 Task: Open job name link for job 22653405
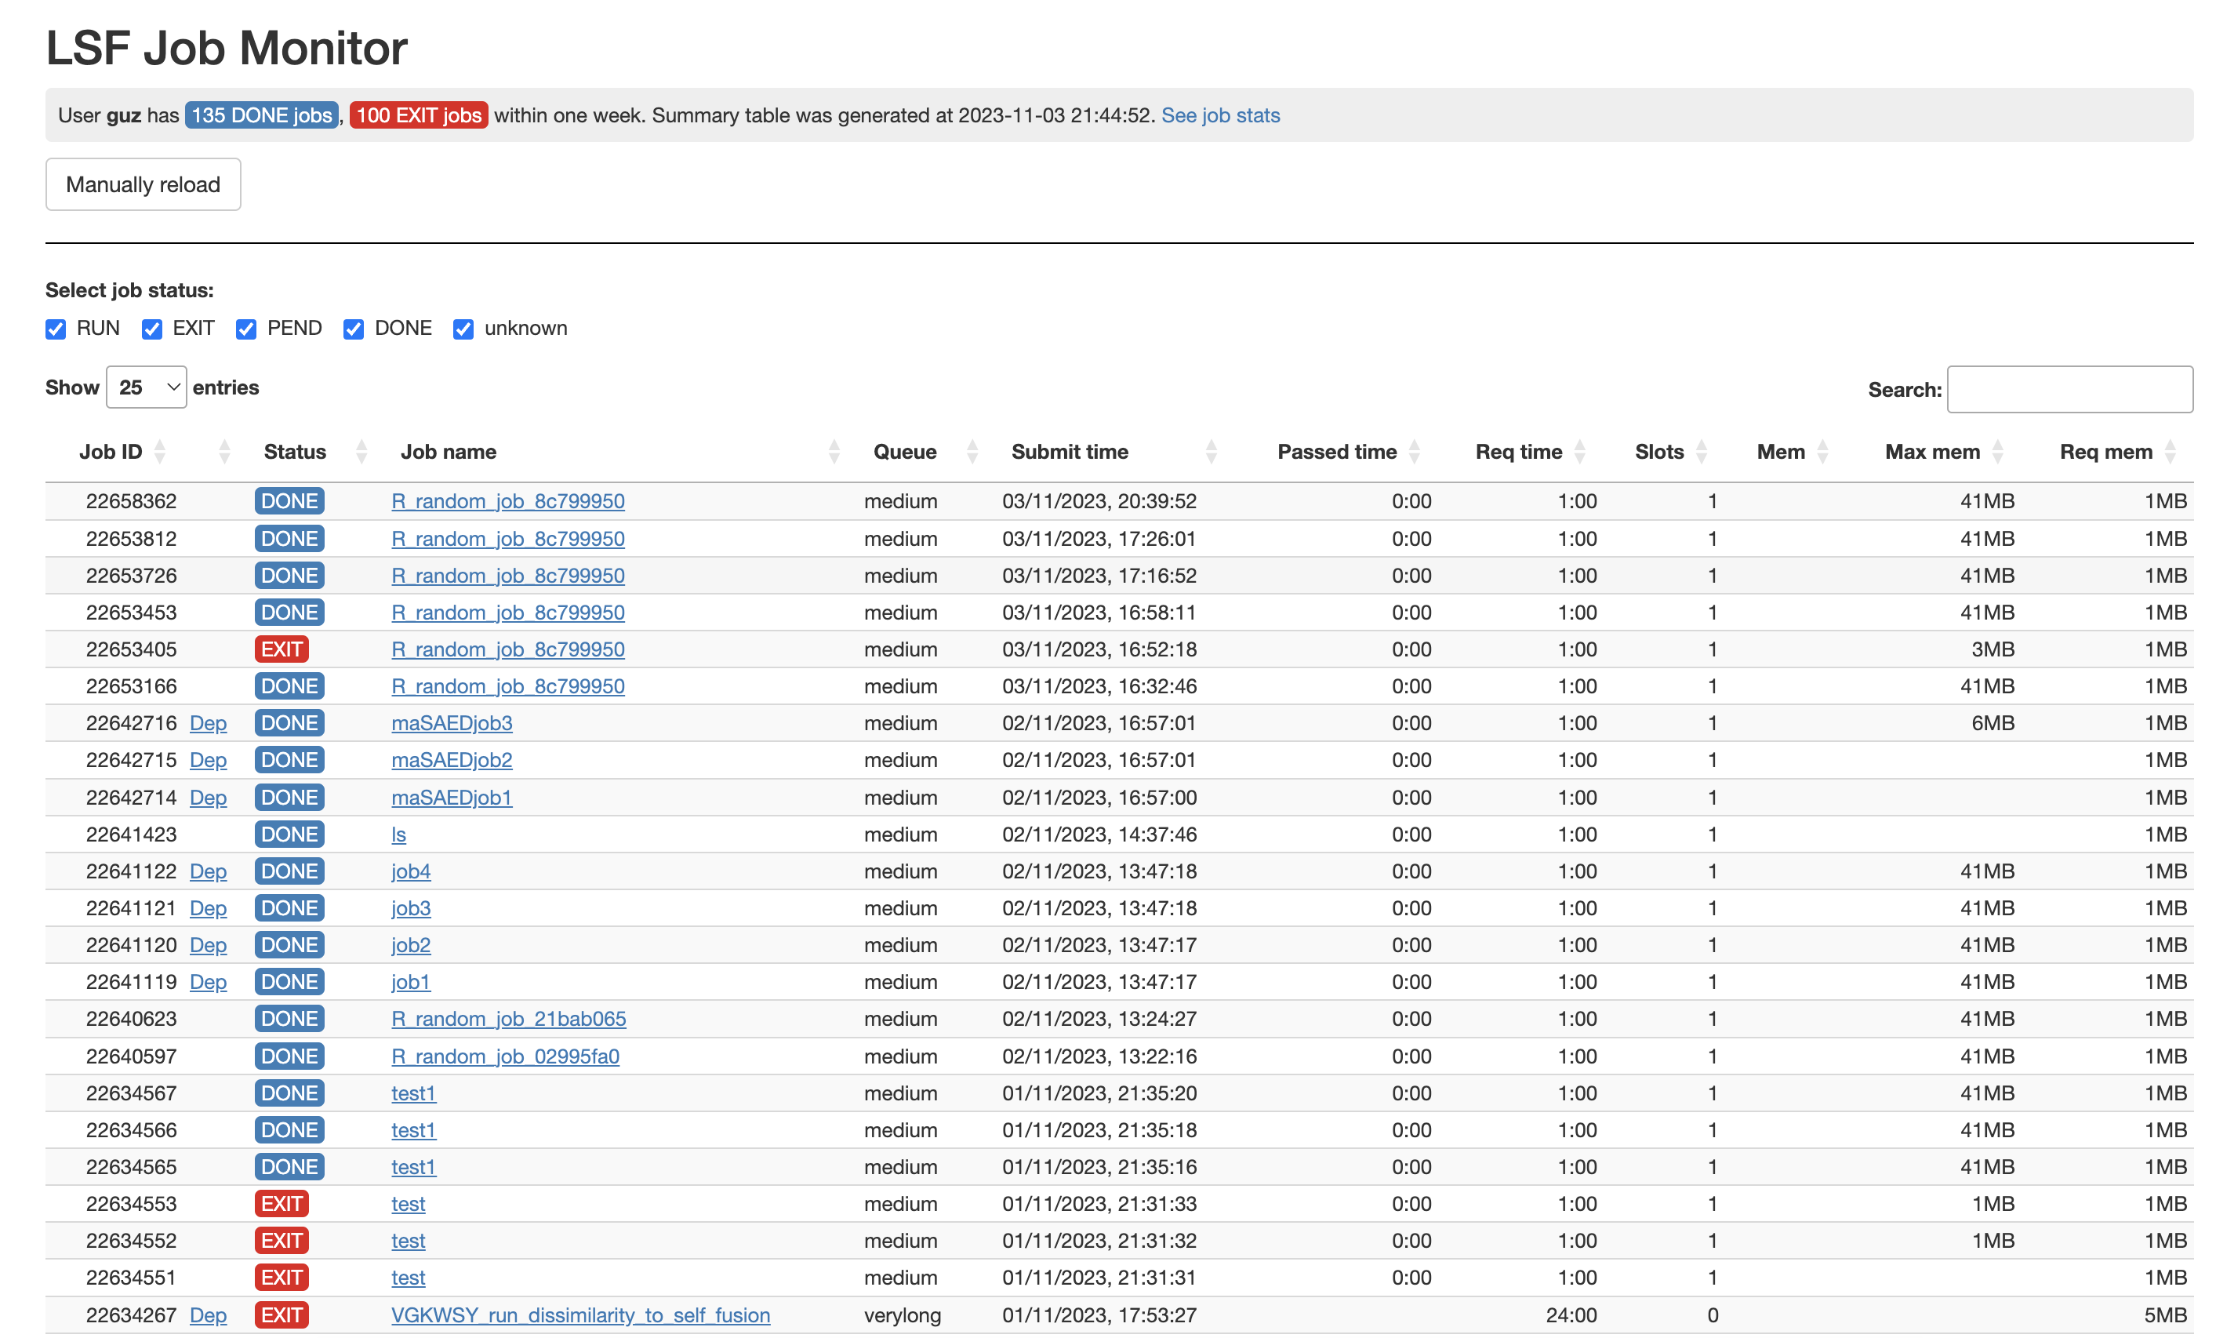(x=508, y=649)
